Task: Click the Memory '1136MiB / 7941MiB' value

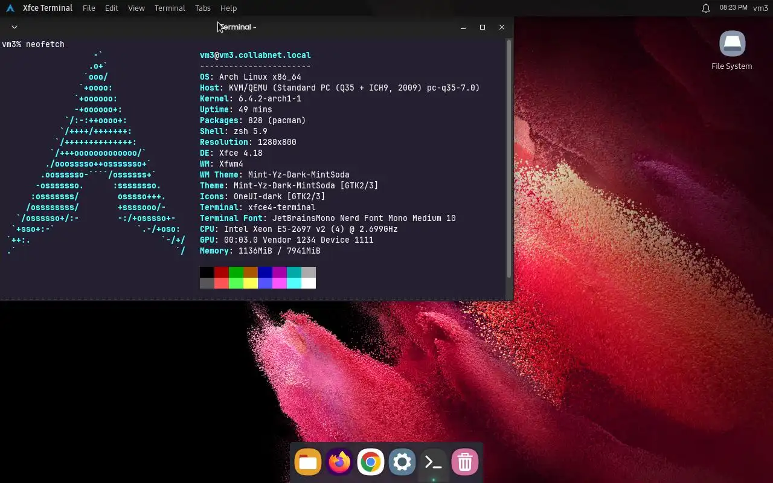Action: (280, 251)
